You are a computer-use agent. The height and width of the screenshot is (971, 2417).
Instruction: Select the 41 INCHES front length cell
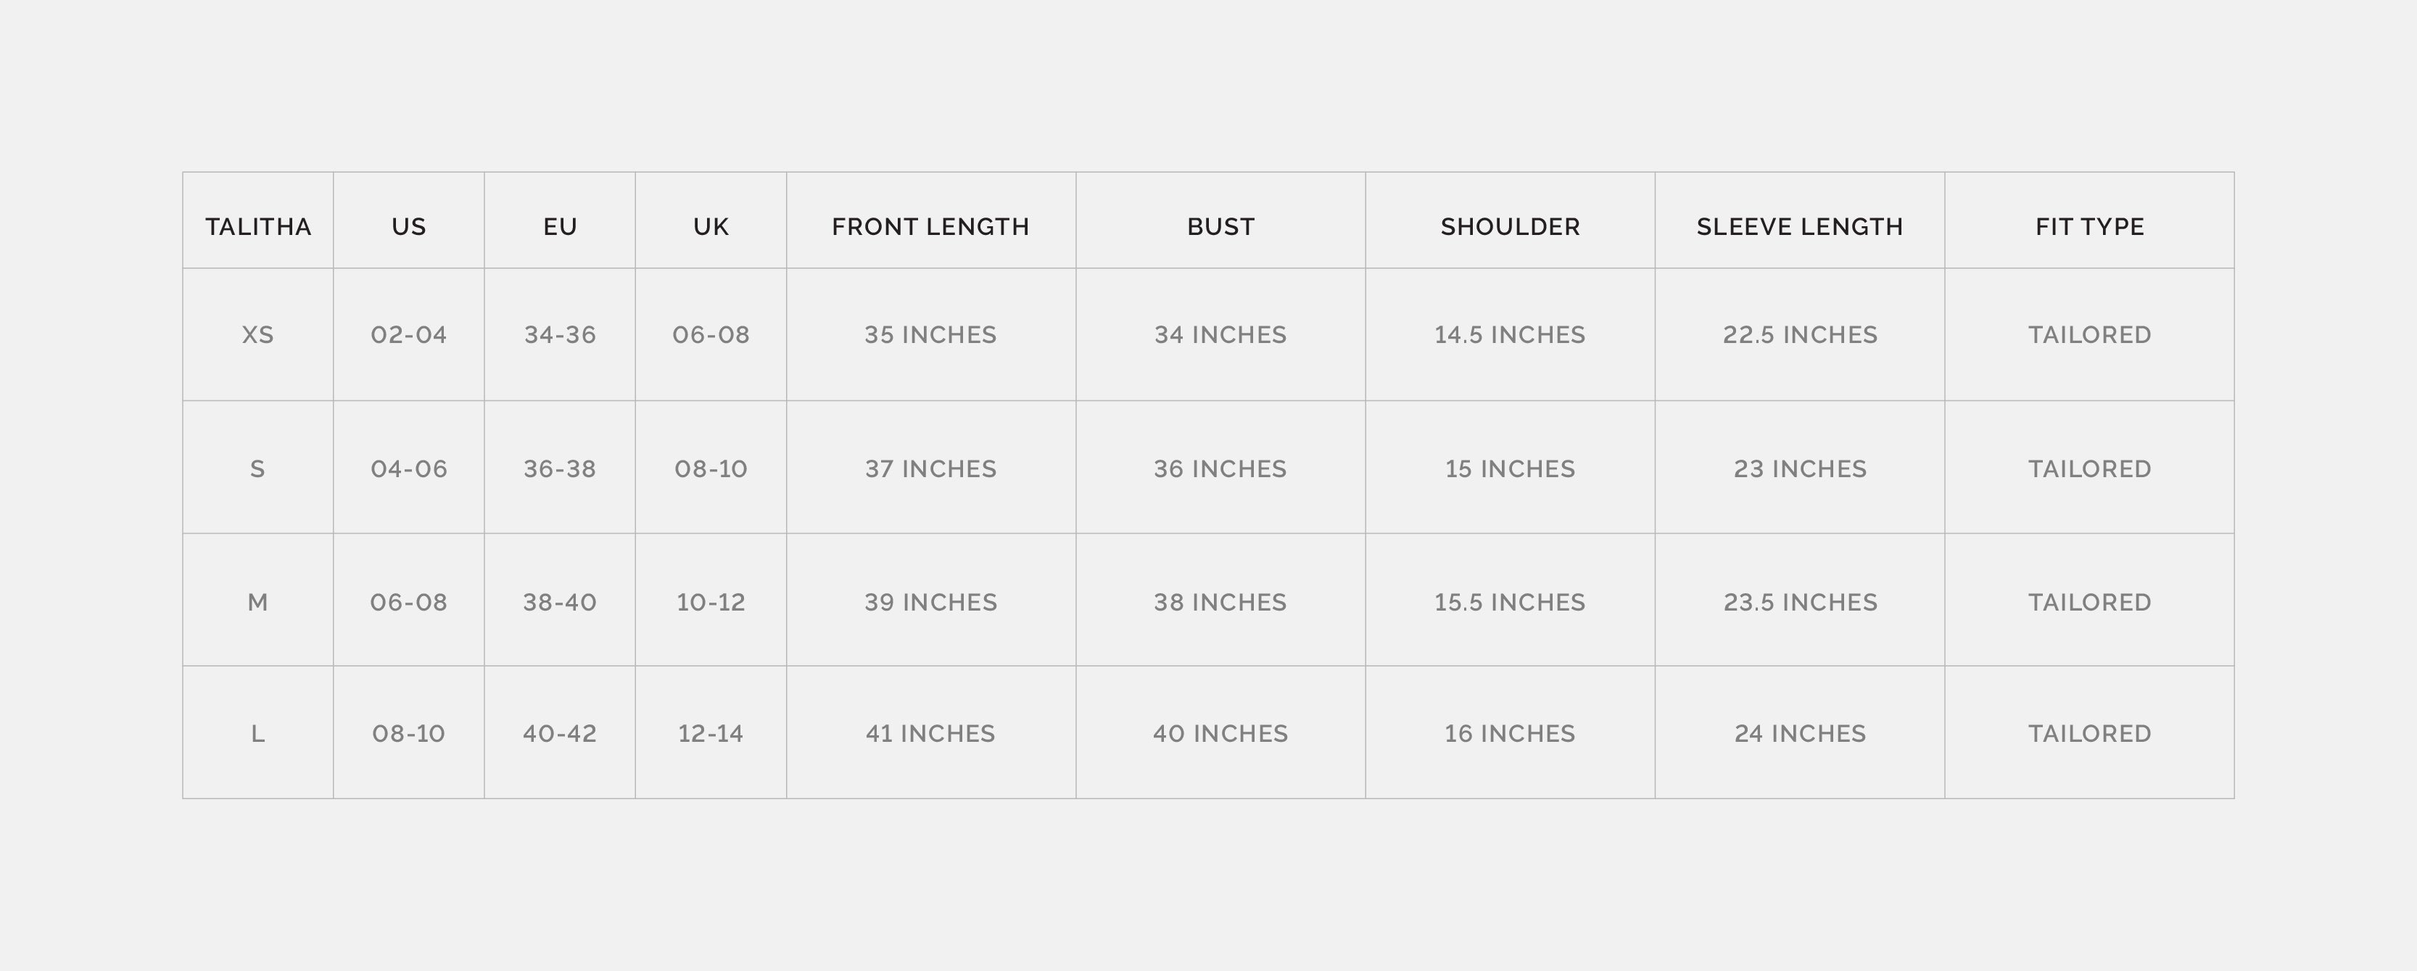coord(930,734)
